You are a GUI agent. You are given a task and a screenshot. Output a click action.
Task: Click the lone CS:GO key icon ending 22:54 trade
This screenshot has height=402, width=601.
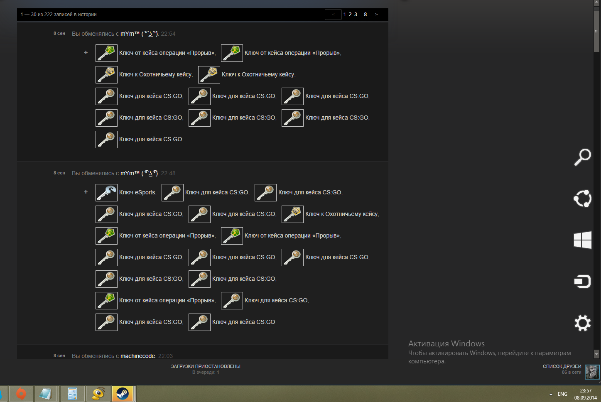click(x=106, y=140)
